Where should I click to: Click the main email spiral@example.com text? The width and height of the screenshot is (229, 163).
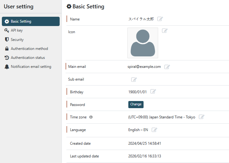[x=144, y=67]
